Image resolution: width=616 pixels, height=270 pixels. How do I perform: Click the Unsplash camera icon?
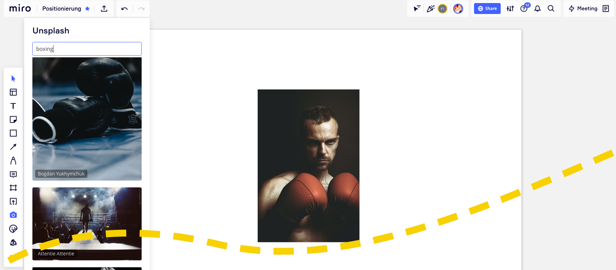pyautogui.click(x=13, y=215)
